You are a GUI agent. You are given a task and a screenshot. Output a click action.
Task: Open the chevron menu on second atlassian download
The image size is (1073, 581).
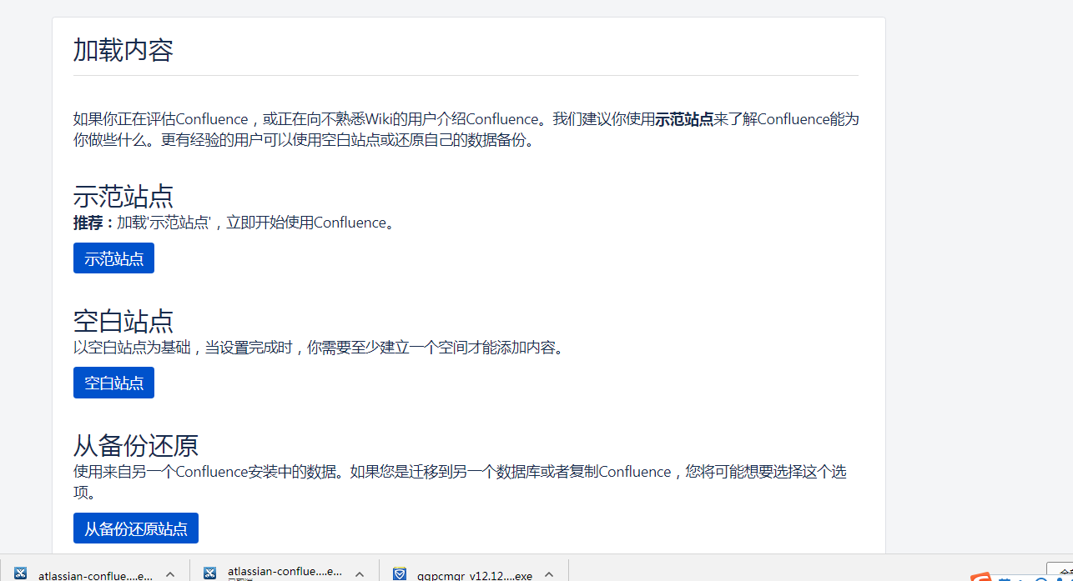point(359,573)
